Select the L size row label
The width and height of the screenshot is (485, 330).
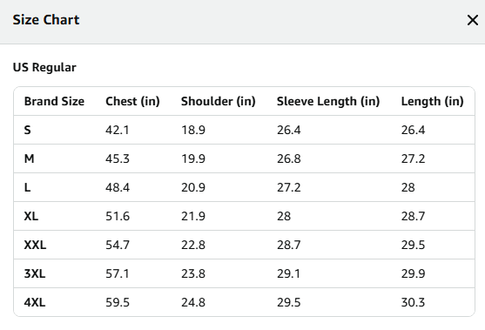coord(27,187)
